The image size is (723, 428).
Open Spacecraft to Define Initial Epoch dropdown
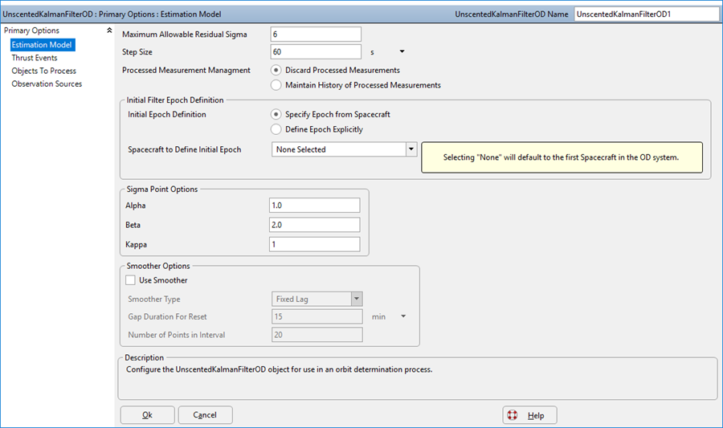[x=411, y=149]
